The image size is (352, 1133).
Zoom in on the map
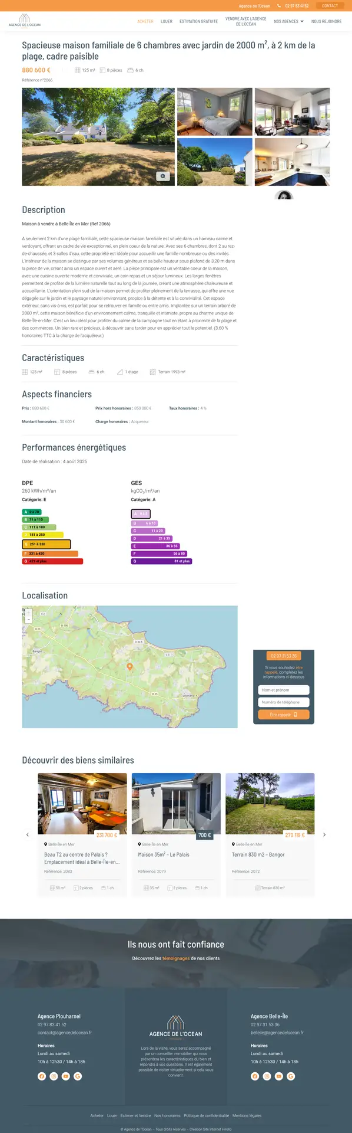pos(28,613)
